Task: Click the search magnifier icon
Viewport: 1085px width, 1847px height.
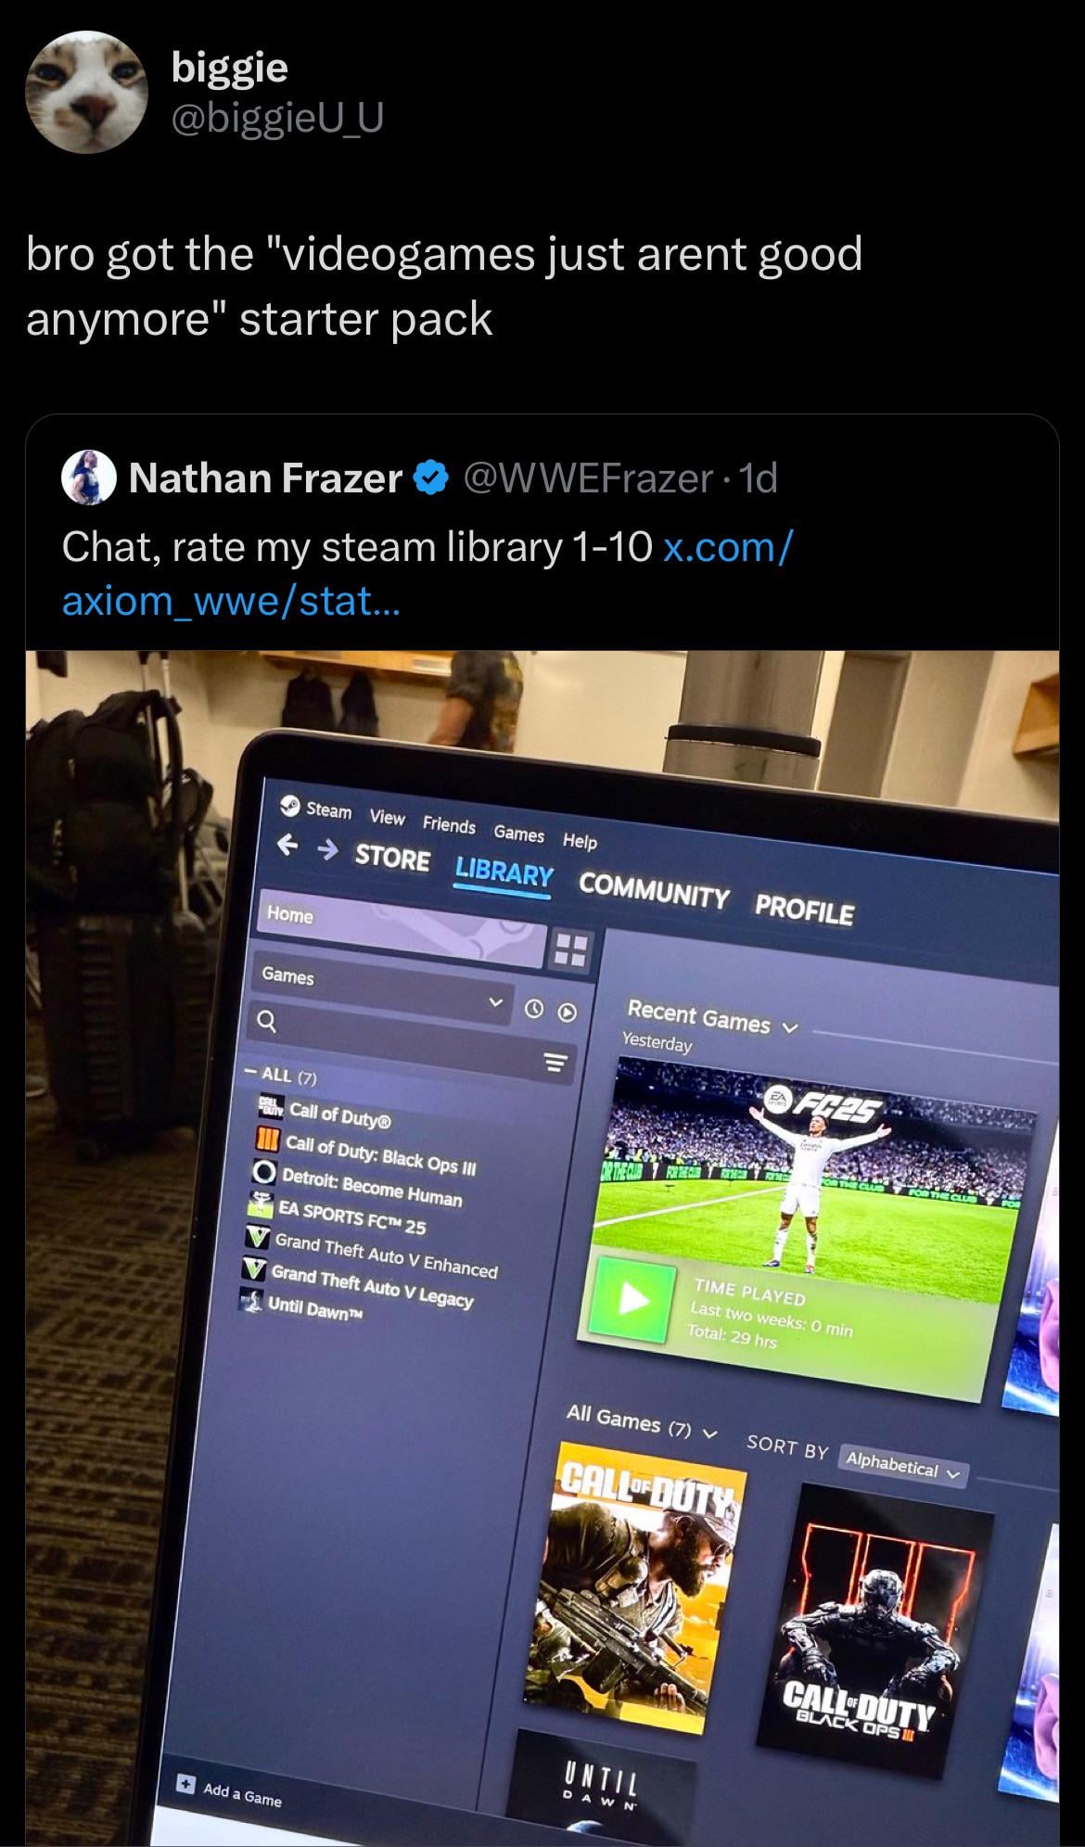Action: point(265,1022)
